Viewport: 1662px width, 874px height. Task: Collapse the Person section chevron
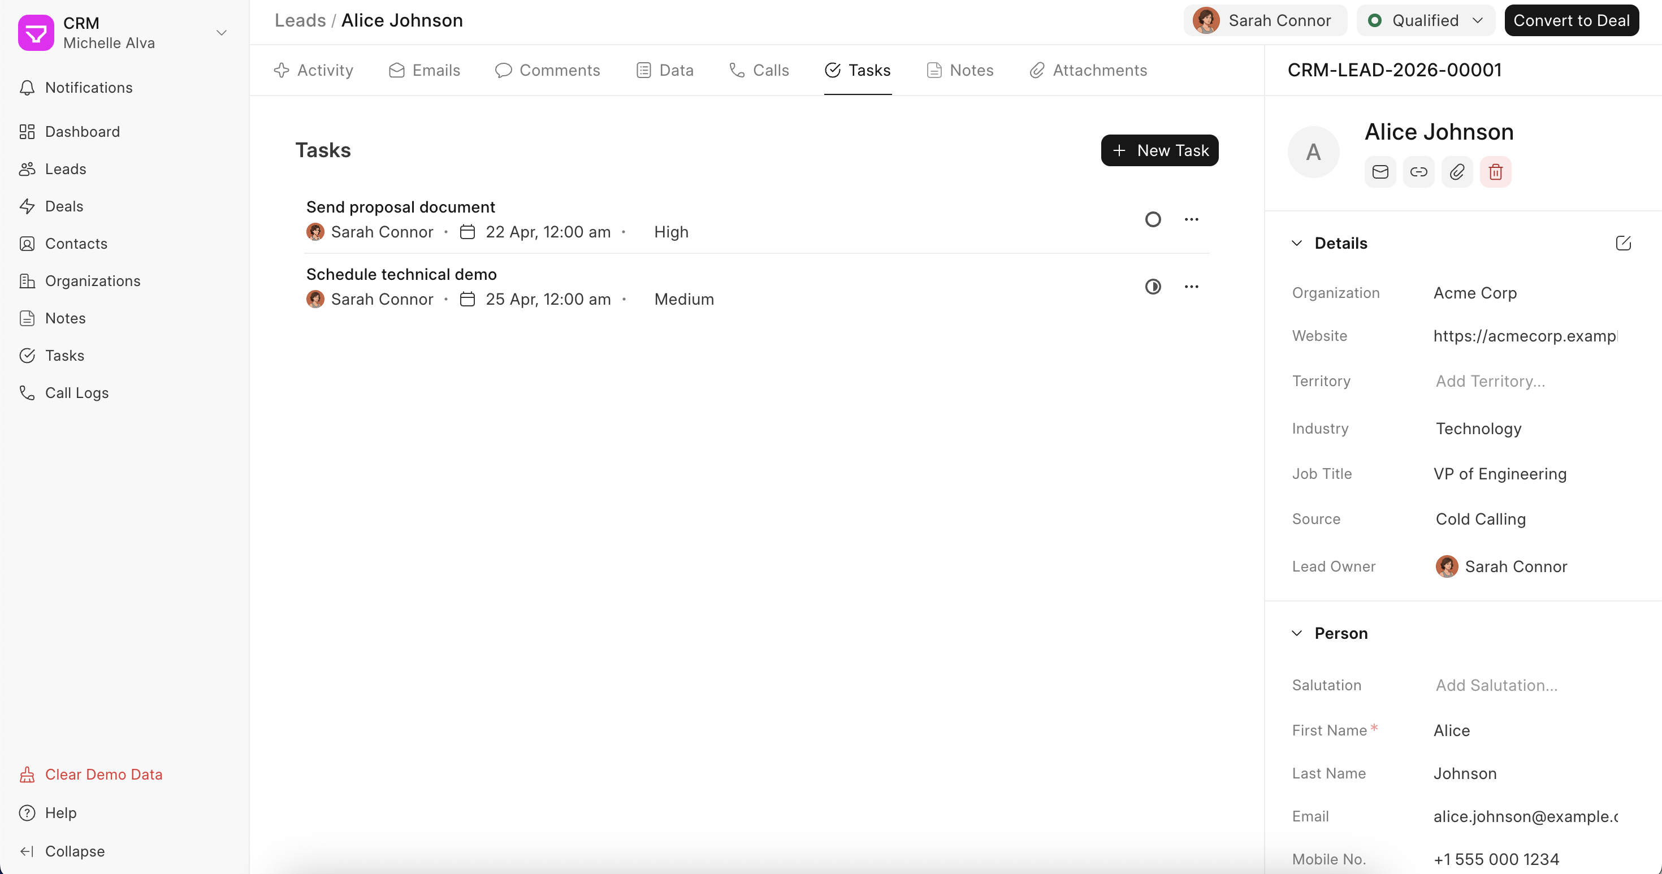tap(1296, 633)
